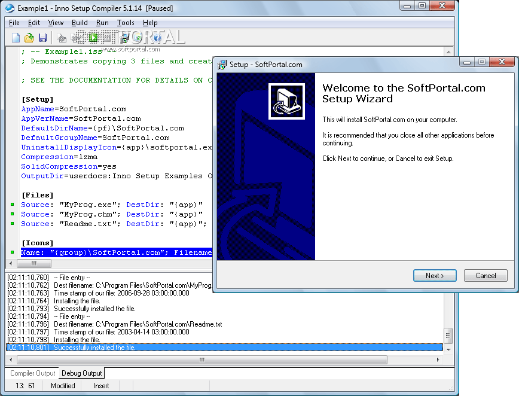Click the Compile toolbar icon
The height and width of the screenshot is (396, 519).
tap(62, 38)
